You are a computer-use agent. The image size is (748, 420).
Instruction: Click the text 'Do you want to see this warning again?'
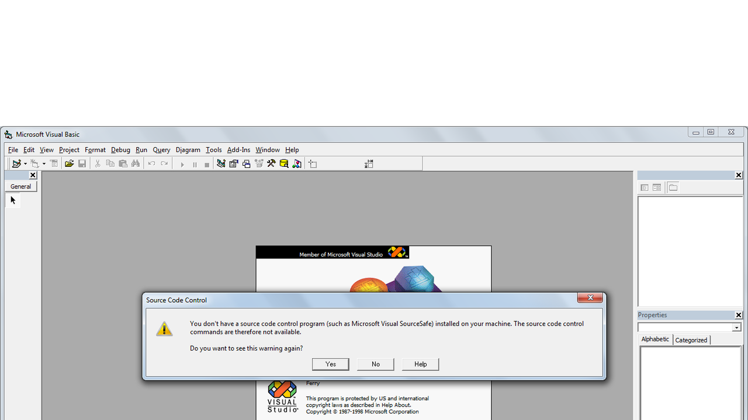click(247, 348)
